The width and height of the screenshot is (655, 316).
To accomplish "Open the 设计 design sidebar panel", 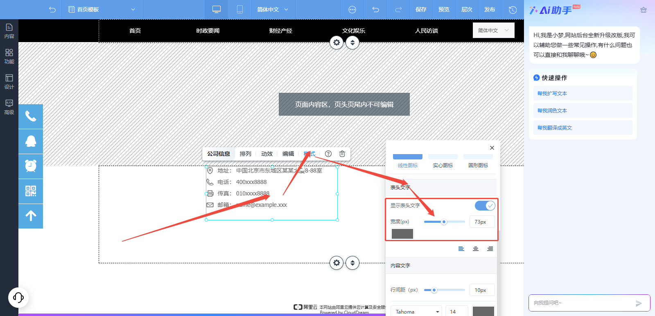I will [9, 82].
